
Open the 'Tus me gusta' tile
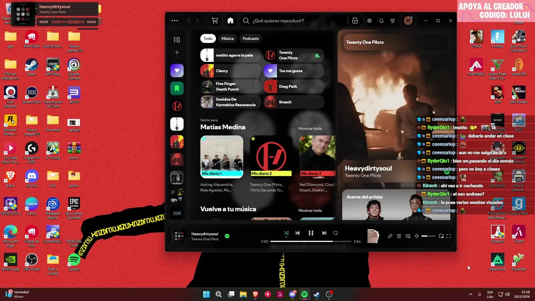pos(294,71)
